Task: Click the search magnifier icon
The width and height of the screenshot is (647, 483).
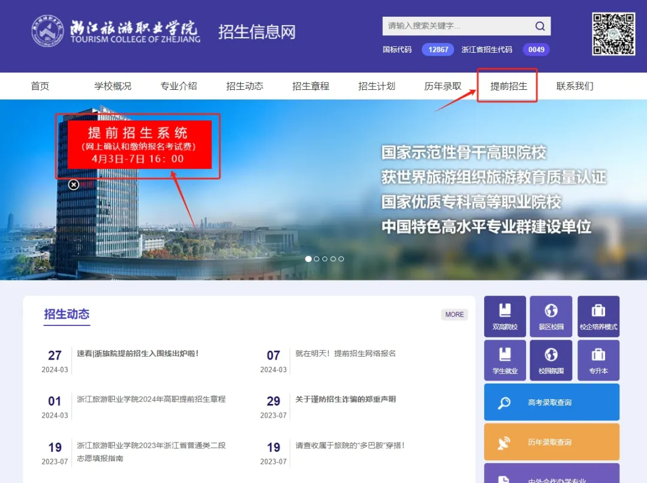Action: (x=540, y=26)
